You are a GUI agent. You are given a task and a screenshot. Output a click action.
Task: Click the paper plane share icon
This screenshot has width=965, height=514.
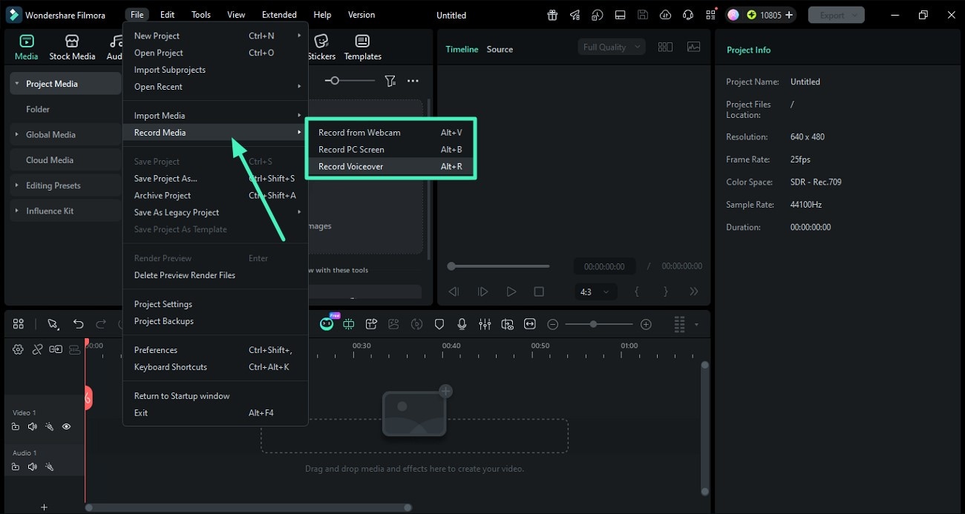point(575,15)
